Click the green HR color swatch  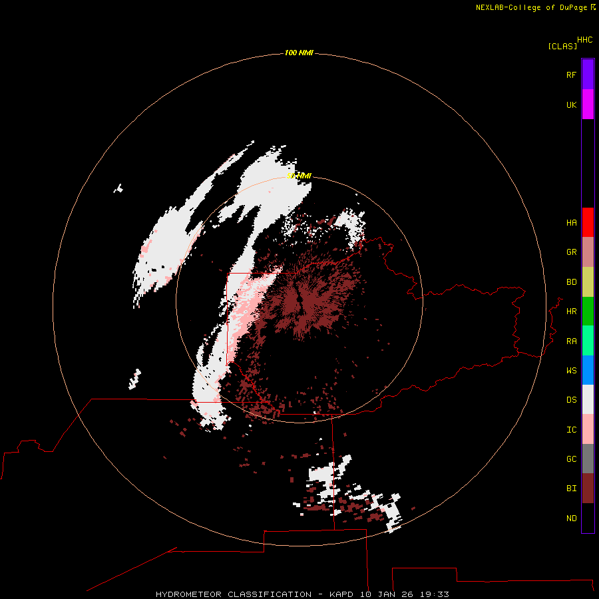tap(588, 311)
